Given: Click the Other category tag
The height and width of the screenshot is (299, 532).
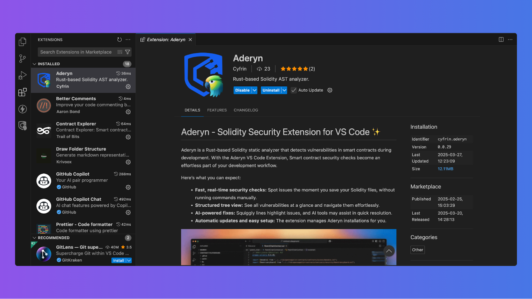Looking at the screenshot, I should 418,250.
